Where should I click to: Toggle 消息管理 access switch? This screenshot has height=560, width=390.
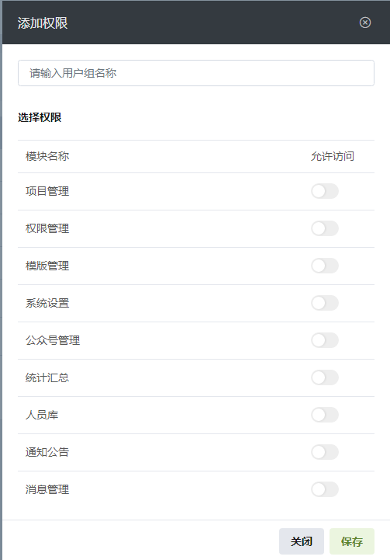(x=325, y=489)
